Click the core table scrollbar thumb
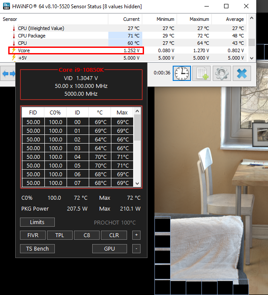Image resolution: width=268 pixels, height=295 pixels. pyautogui.click(x=137, y=127)
